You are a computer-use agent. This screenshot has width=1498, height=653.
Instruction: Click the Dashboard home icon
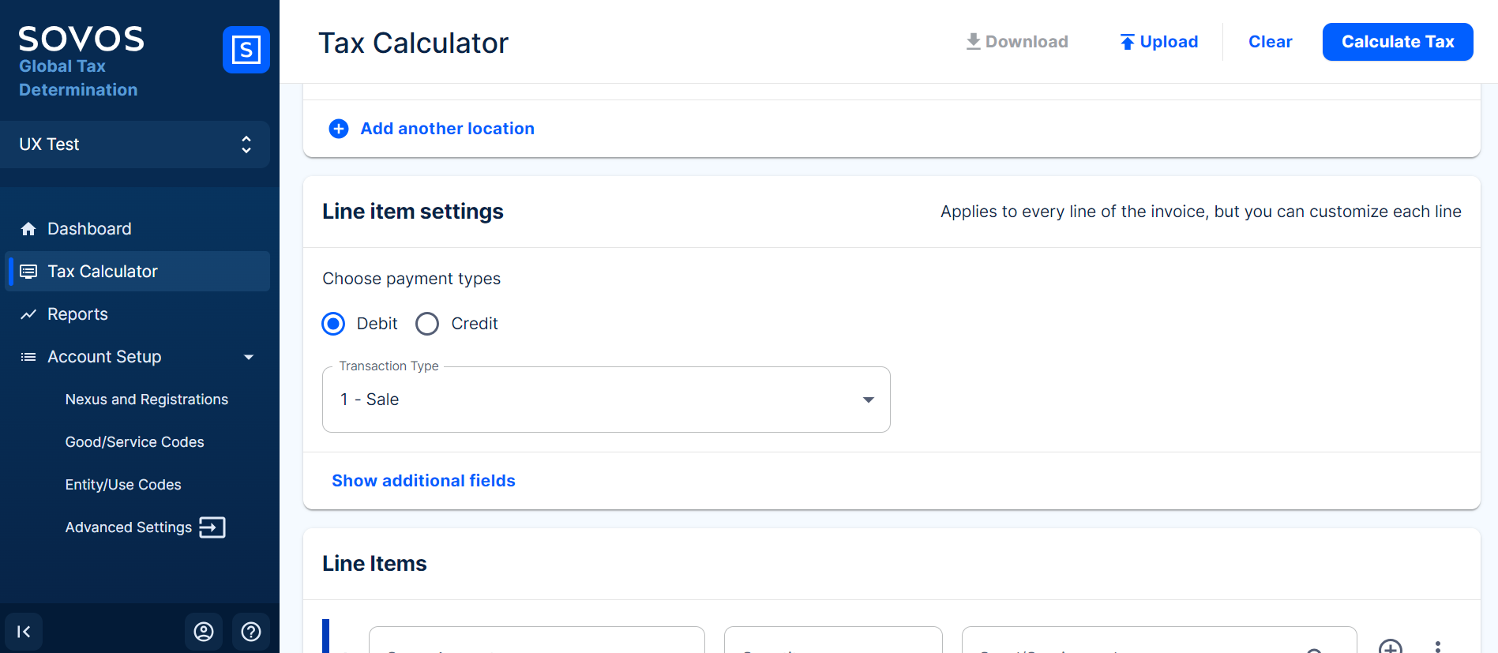click(28, 229)
